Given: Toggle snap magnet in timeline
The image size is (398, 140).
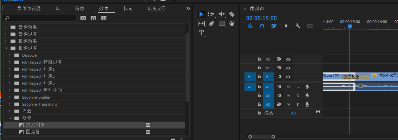Looking at the screenshot, I should (x=262, y=26).
